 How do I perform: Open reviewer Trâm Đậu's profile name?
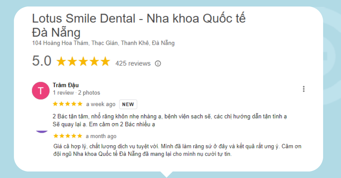(66, 85)
